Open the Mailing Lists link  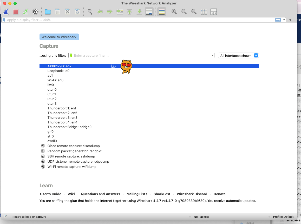(x=137, y=194)
